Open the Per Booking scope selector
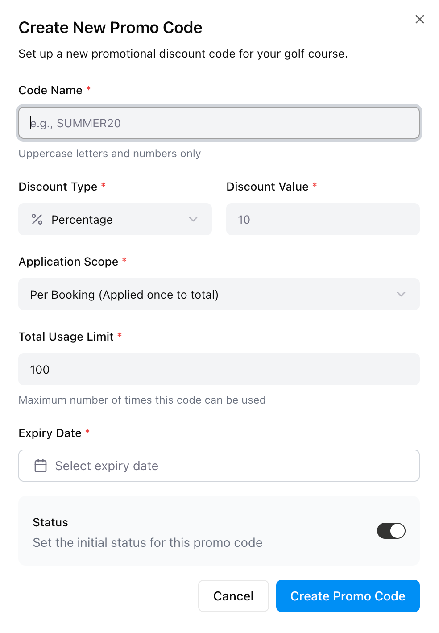This screenshot has width=439, height=633. pyautogui.click(x=219, y=294)
